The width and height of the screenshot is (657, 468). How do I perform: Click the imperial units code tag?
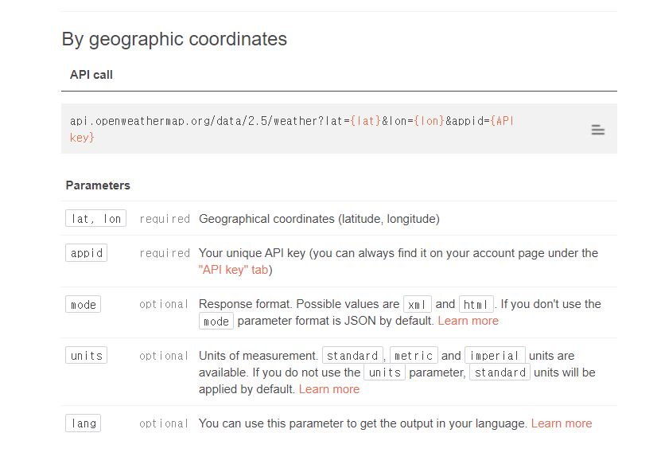[x=495, y=356]
